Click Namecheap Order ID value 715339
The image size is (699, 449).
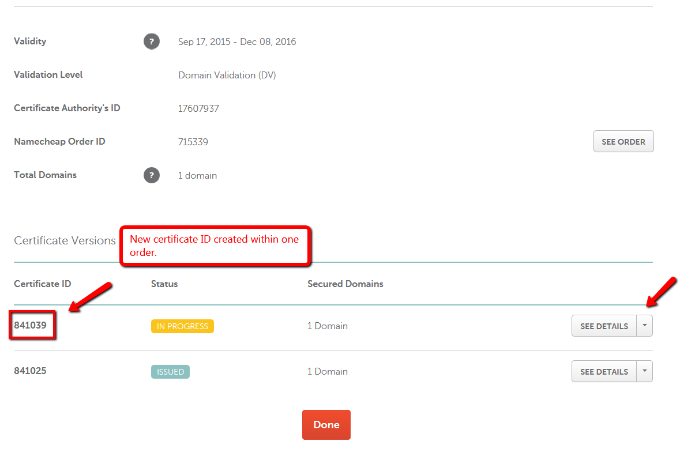[193, 142]
